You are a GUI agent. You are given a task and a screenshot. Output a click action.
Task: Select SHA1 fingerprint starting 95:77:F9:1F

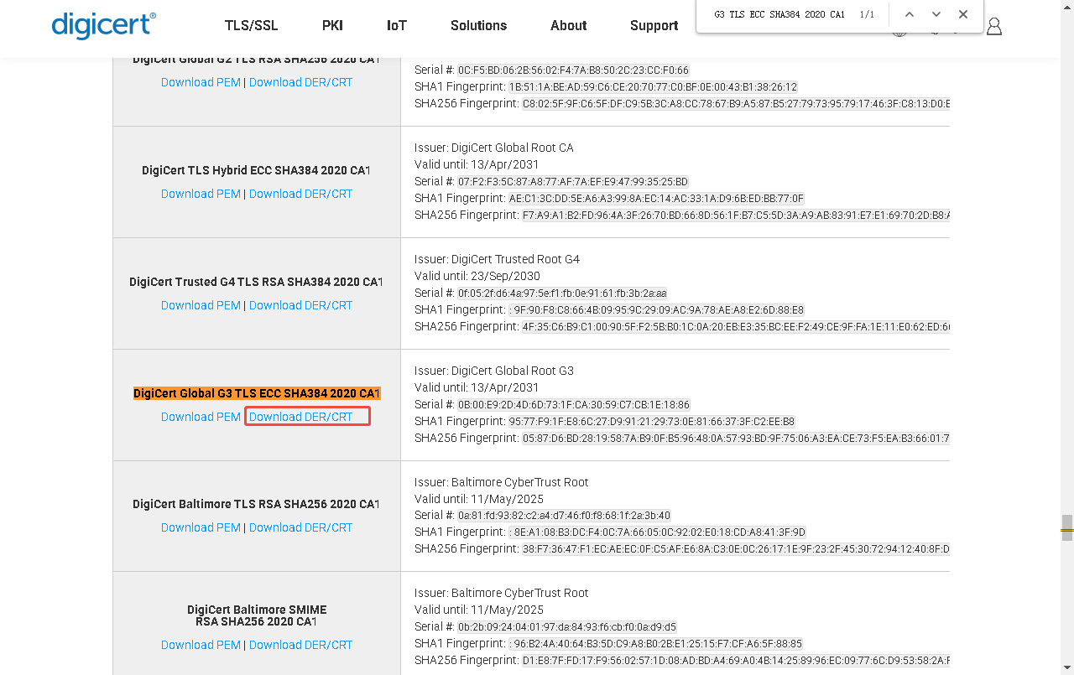(x=652, y=421)
